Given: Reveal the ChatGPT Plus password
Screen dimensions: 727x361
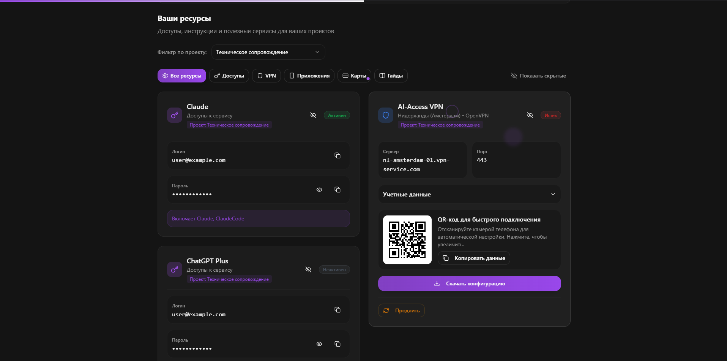Looking at the screenshot, I should pyautogui.click(x=319, y=344).
